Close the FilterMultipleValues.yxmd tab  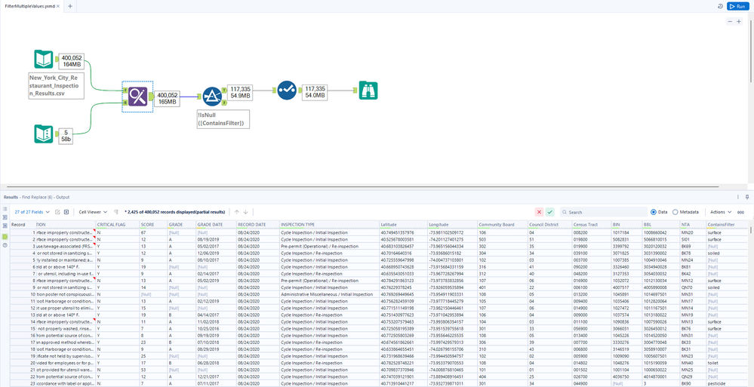[x=58, y=6]
